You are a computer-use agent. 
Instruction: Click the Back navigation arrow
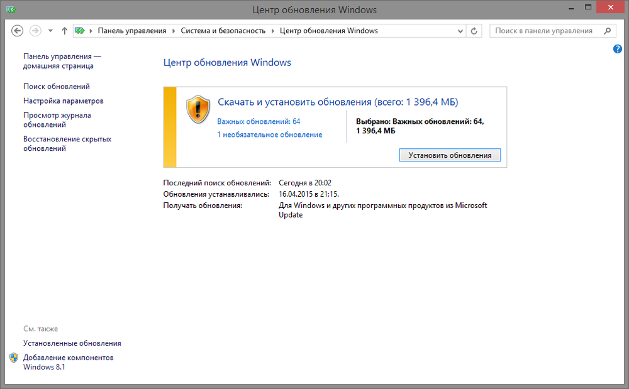(x=18, y=31)
